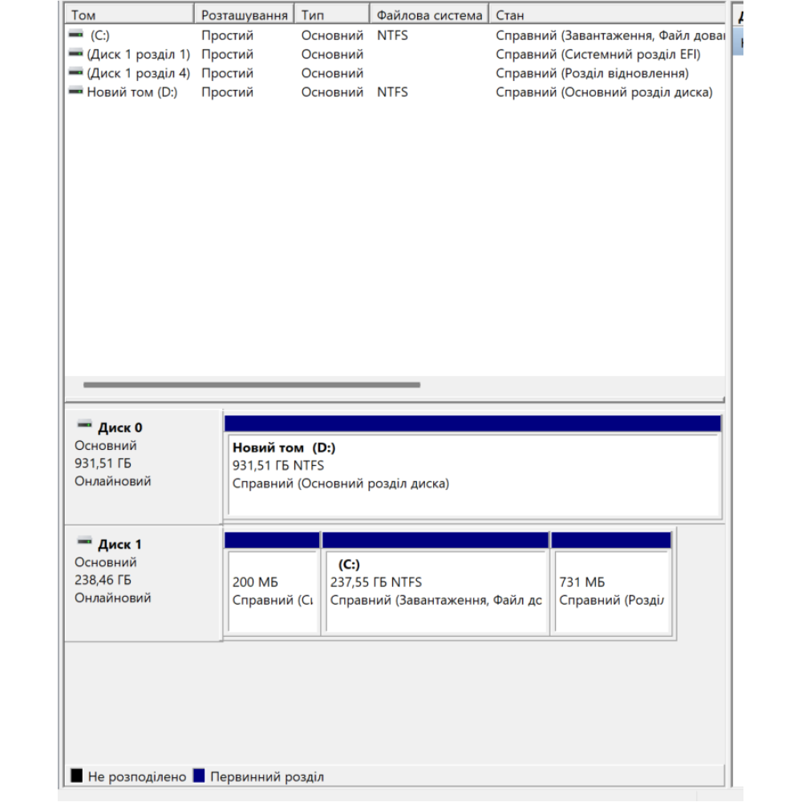
Task: Click the drive icon next to (C:) volume
Action: click(x=76, y=35)
